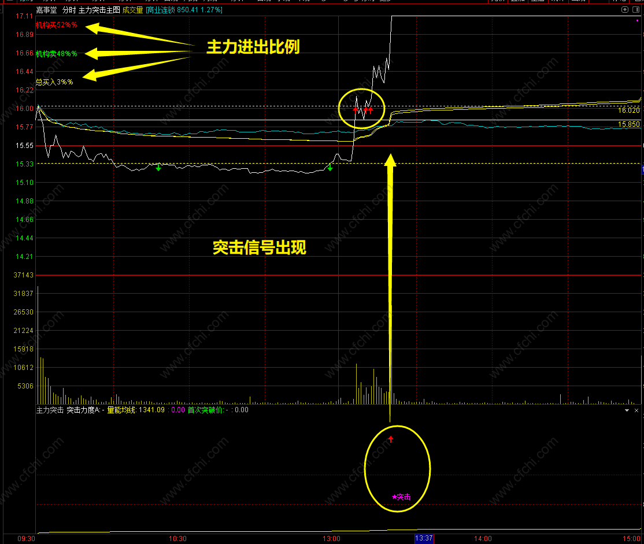The height and width of the screenshot is (544, 644).
Task: Click the 15.33 green price label
Action: pyautogui.click(x=24, y=164)
